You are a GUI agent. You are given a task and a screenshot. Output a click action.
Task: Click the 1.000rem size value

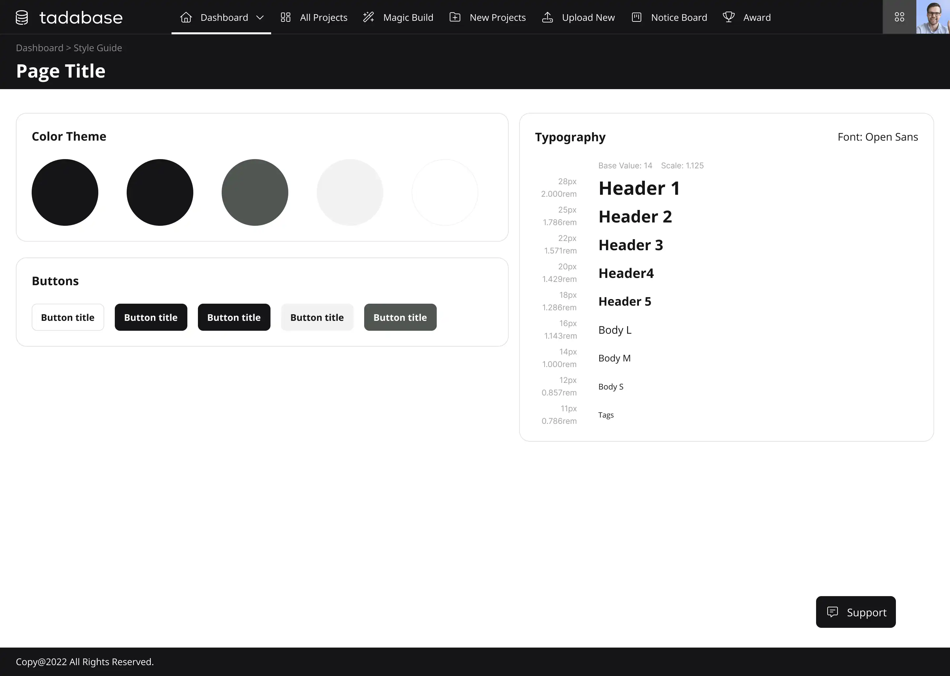click(559, 364)
